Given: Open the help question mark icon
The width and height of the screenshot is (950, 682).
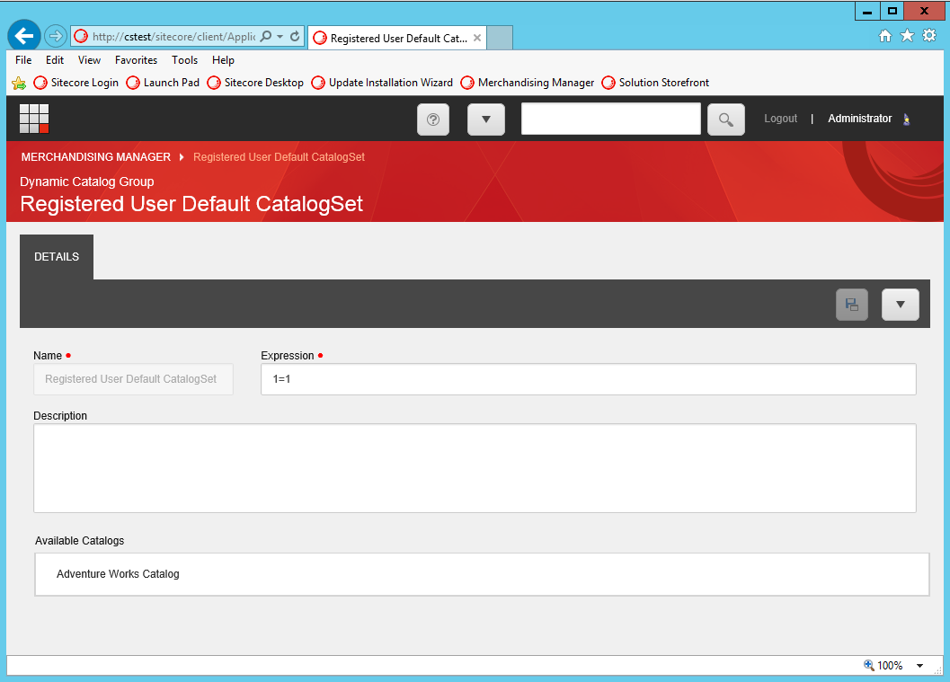Looking at the screenshot, I should (x=433, y=120).
